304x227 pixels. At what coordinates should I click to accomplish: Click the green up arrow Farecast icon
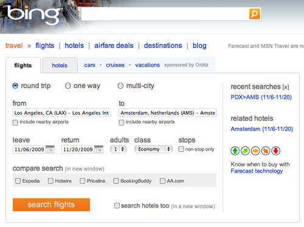(235, 151)
